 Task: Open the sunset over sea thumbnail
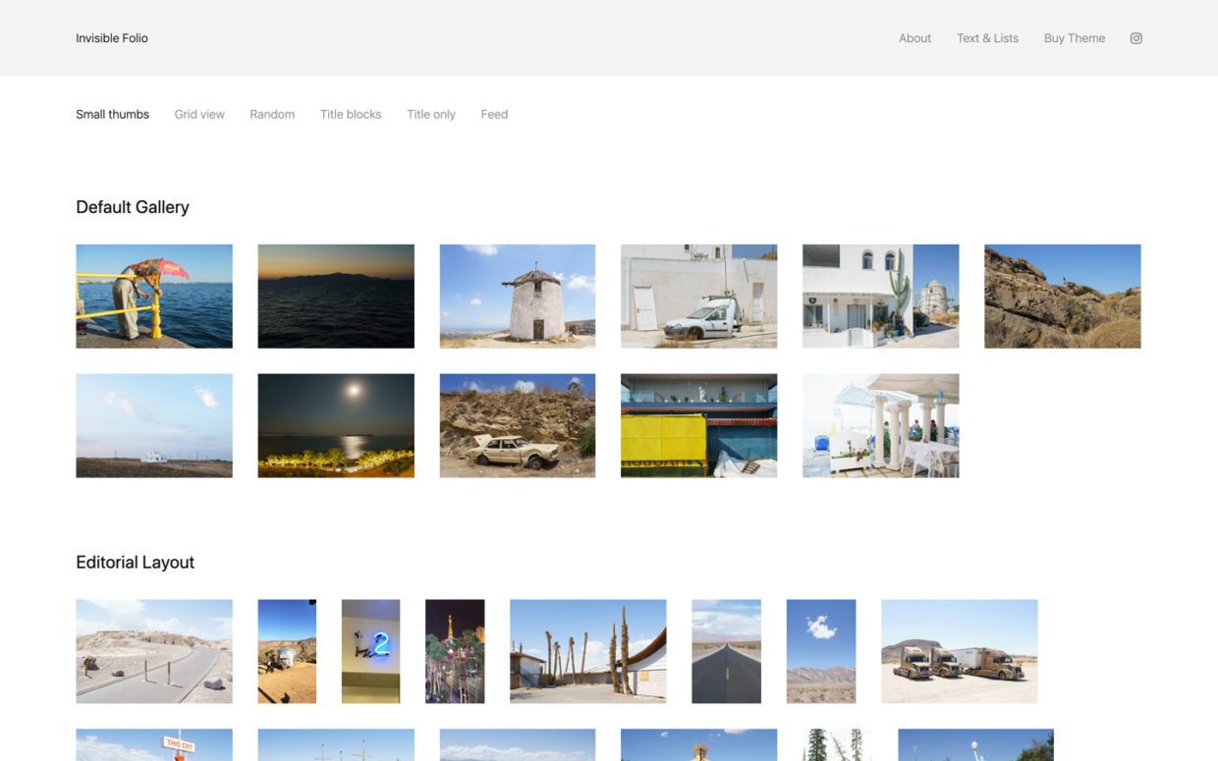coord(335,296)
